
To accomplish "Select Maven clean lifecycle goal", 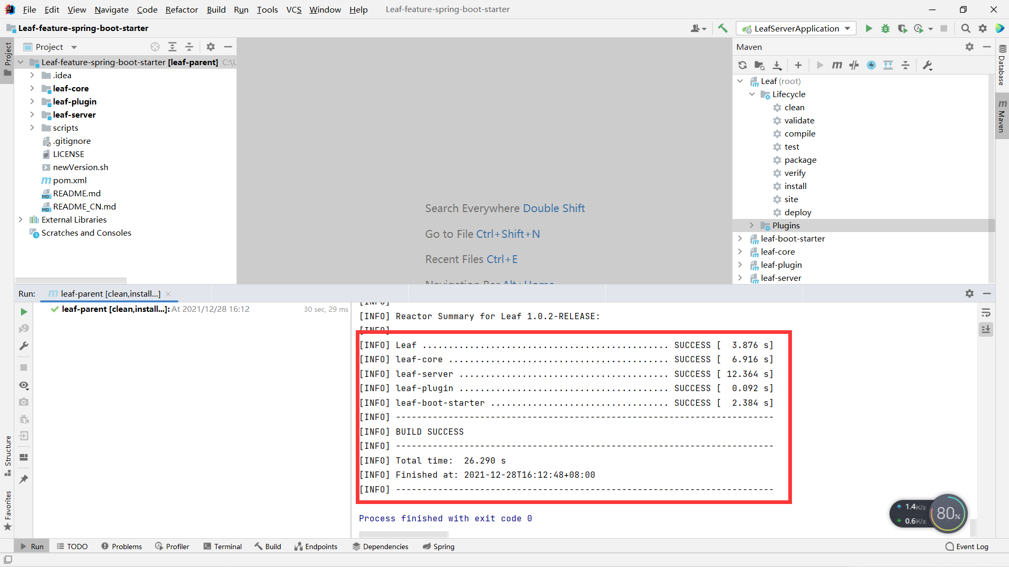I will tap(794, 107).
